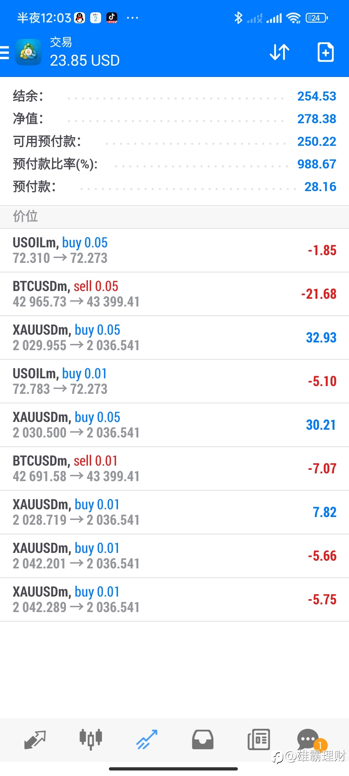Tap the 23.85 USD profit header

85,60
